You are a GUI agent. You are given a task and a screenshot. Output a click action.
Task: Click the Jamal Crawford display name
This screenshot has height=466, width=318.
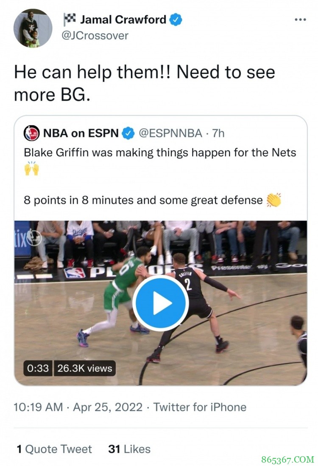pyautogui.click(x=123, y=20)
